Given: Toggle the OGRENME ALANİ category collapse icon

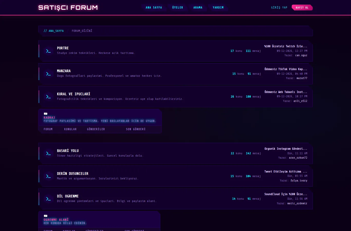Looking at the screenshot, I should coord(45,216).
